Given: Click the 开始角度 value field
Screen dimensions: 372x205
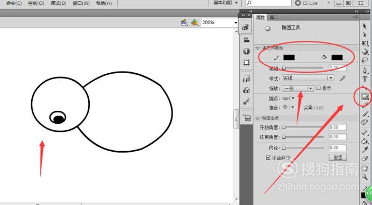Looking at the screenshot, I should pyautogui.click(x=338, y=128).
